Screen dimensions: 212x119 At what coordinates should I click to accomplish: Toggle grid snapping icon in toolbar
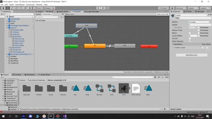tap(53, 8)
